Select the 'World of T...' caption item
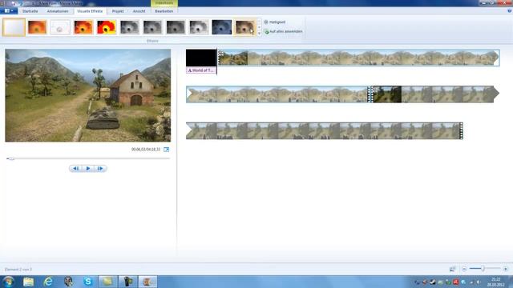The width and height of the screenshot is (513, 288). (x=201, y=70)
